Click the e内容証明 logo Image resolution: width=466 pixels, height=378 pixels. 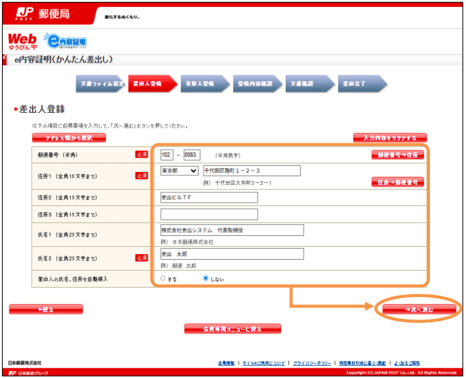pos(65,41)
